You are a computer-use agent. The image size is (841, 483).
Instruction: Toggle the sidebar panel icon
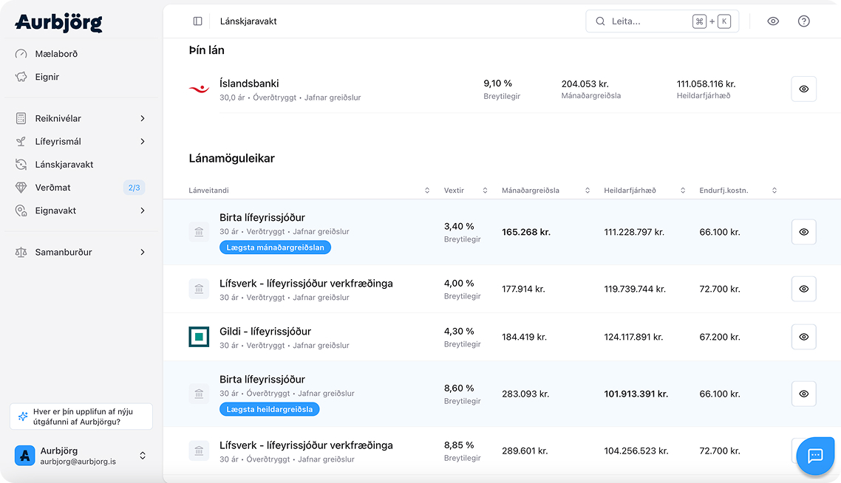(197, 21)
